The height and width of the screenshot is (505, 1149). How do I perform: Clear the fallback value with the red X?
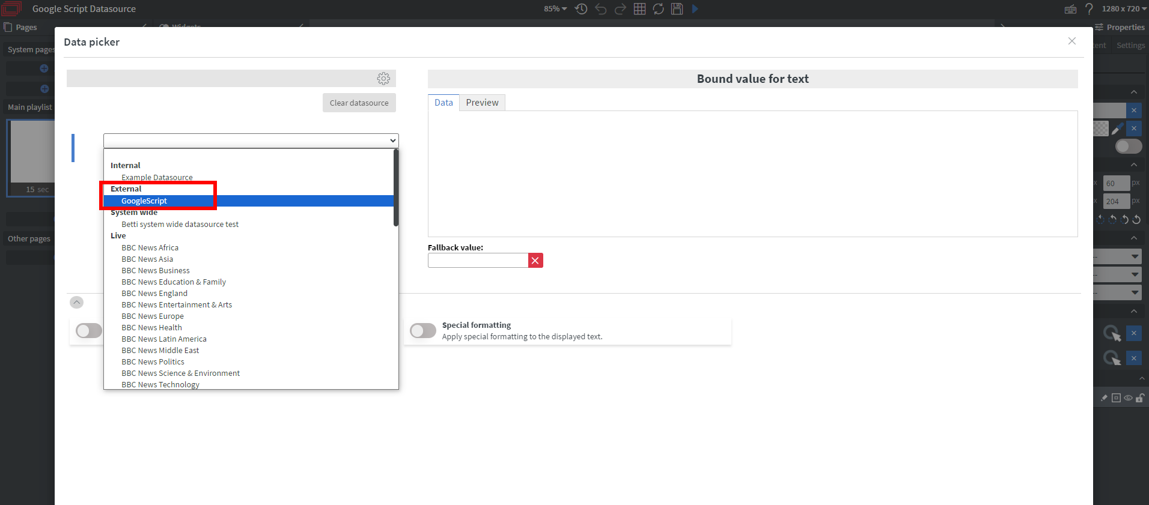click(535, 260)
